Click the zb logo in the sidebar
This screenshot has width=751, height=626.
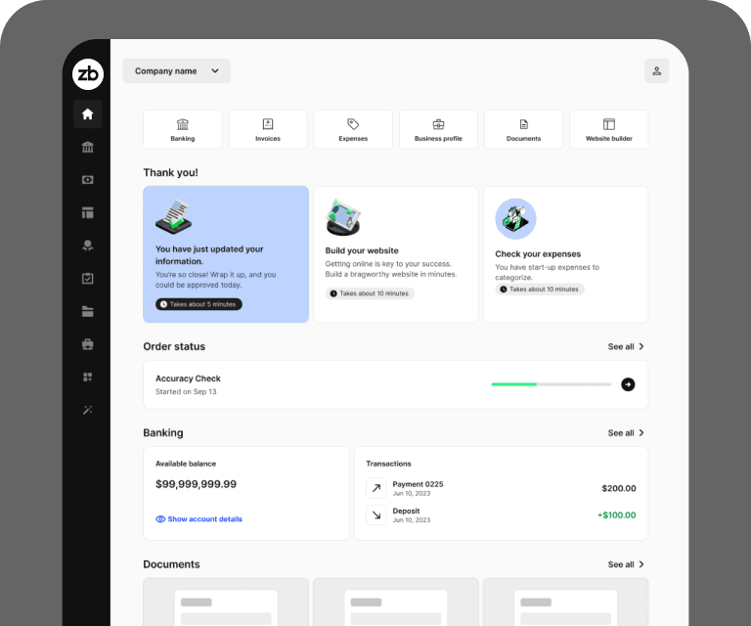click(x=88, y=74)
